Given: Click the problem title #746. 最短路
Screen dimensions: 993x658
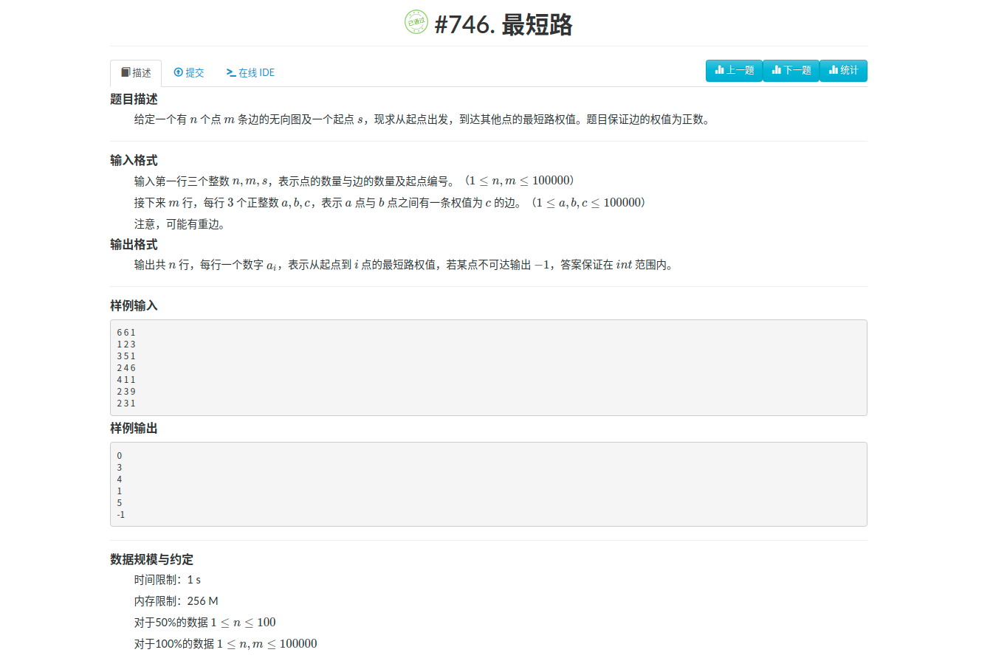Looking at the screenshot, I should coord(504,24).
